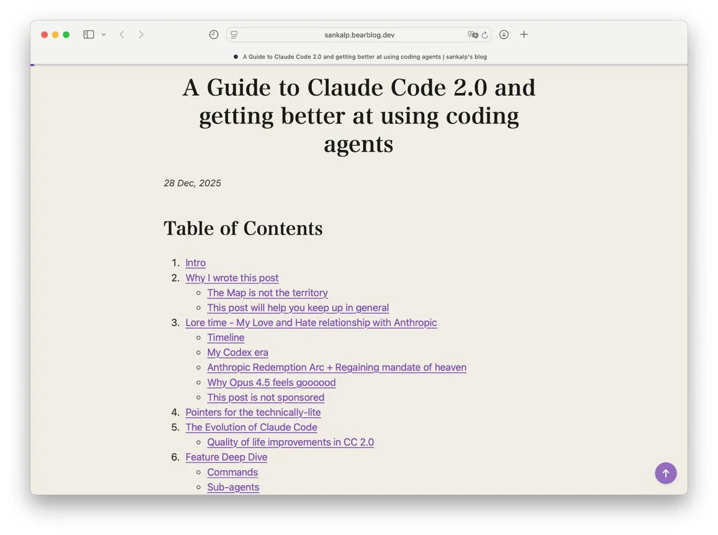Click the sankalp.bearblog.dev address field
718x535 pixels.
pos(359,35)
